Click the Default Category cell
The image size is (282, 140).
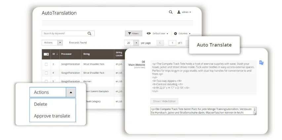coord(93,101)
